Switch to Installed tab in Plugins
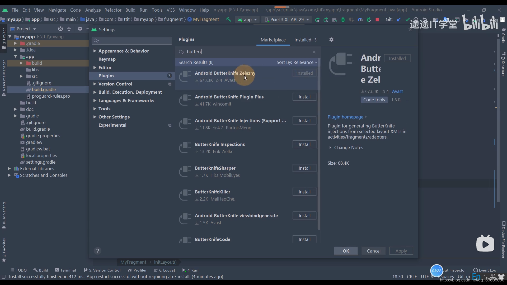This screenshot has width=507, height=285. 303,39
